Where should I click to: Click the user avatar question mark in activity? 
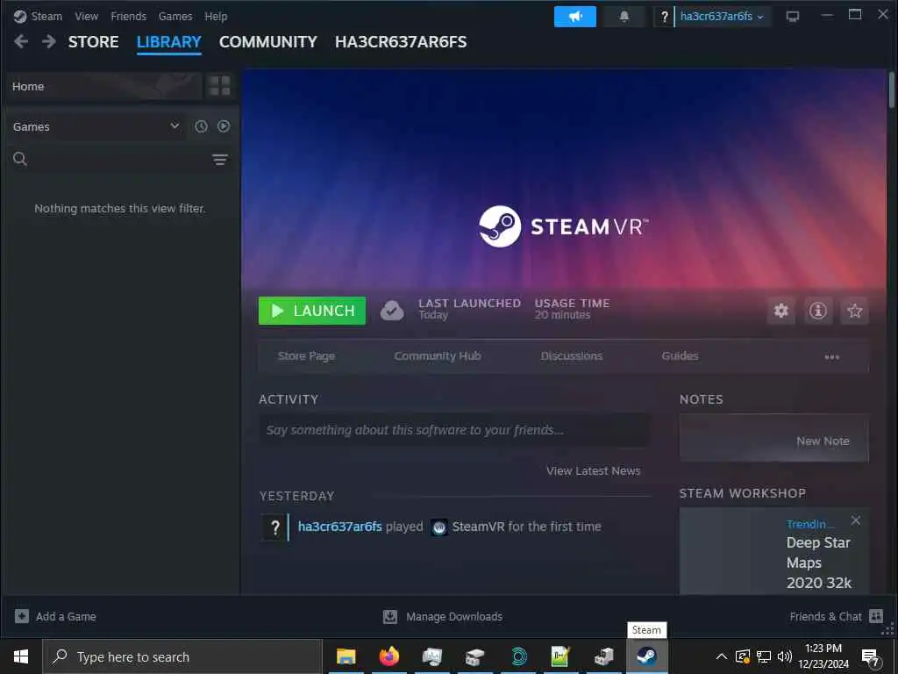pos(274,527)
